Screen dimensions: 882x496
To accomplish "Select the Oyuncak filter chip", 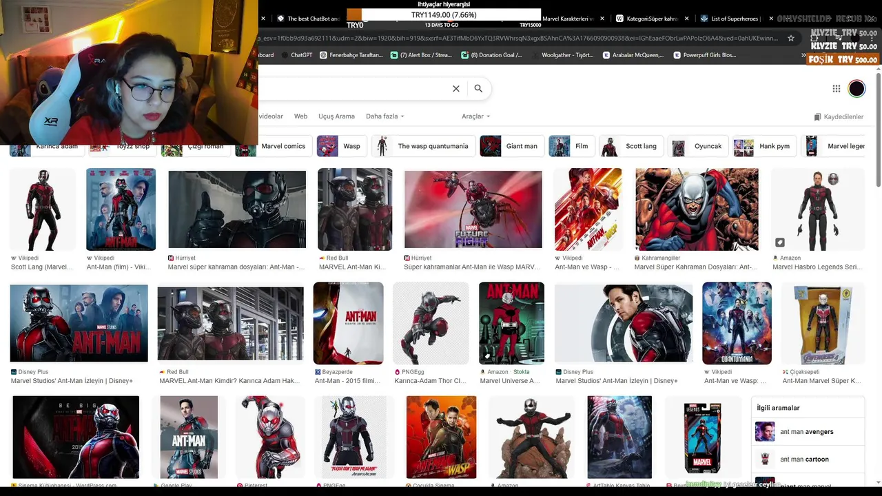I will (x=697, y=146).
